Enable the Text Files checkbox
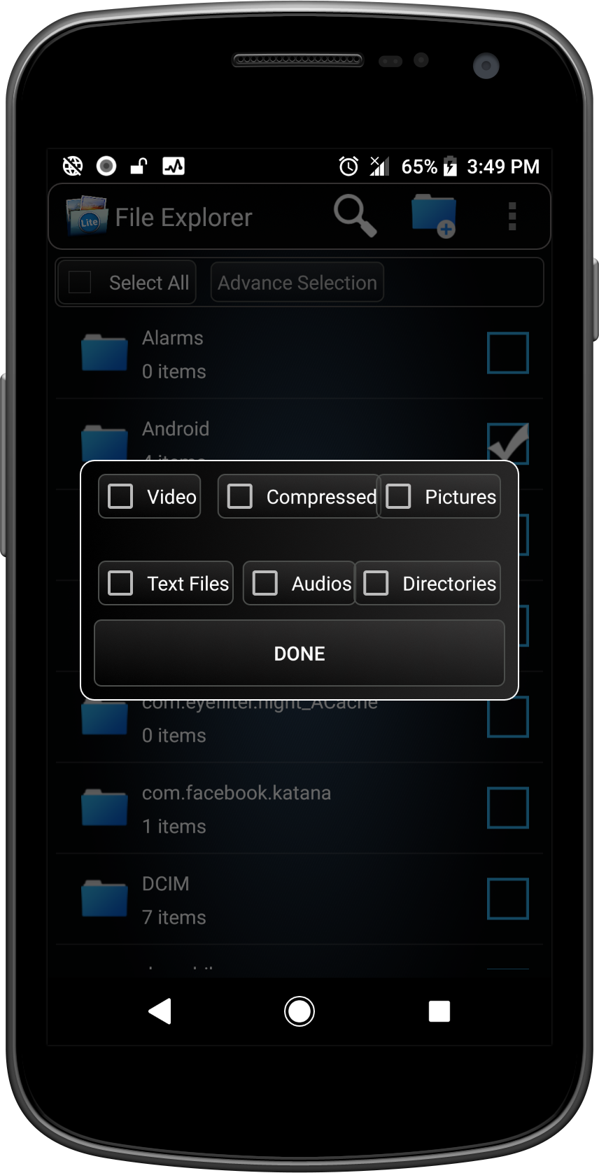The height and width of the screenshot is (1173, 599). [x=120, y=583]
